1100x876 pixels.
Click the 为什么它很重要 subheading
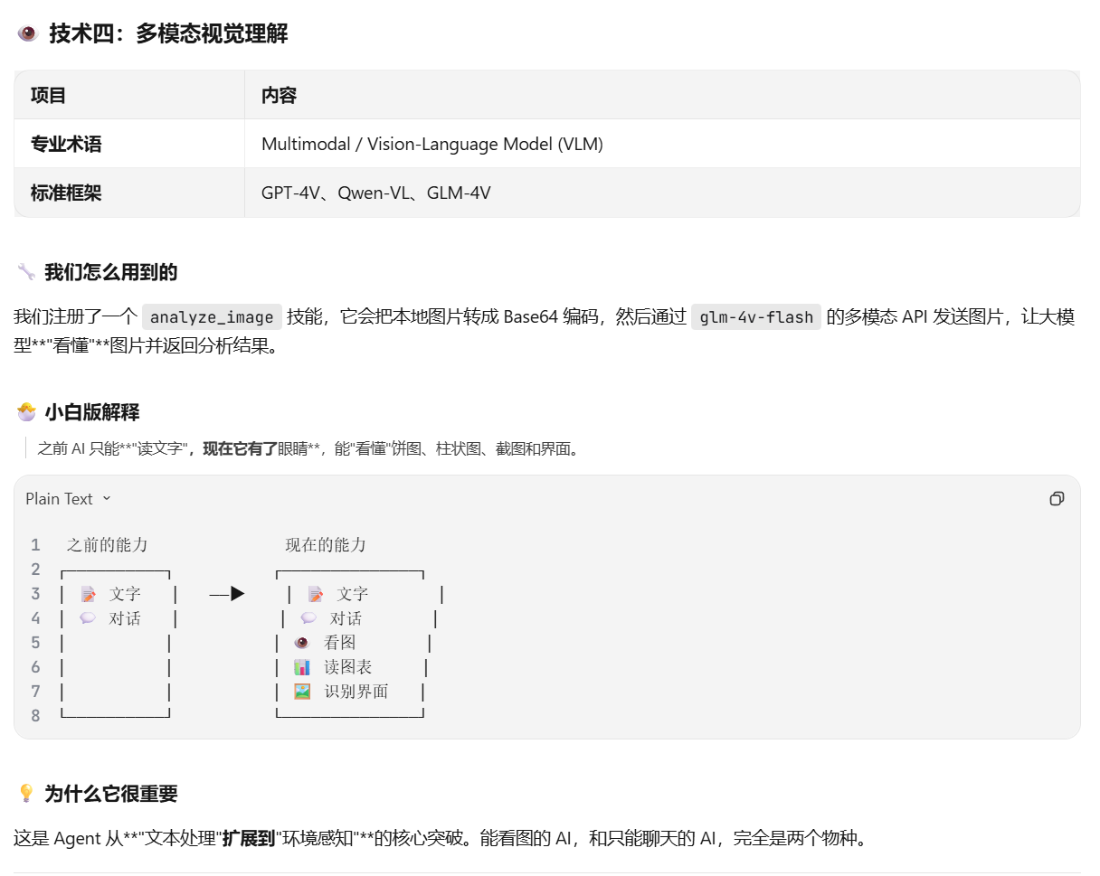[111, 794]
